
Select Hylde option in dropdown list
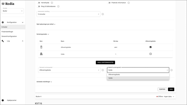point(138,78)
